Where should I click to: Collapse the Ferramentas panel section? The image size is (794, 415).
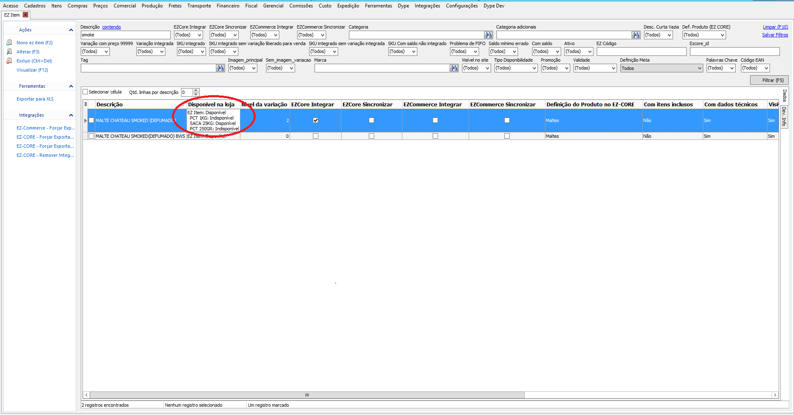click(x=71, y=86)
